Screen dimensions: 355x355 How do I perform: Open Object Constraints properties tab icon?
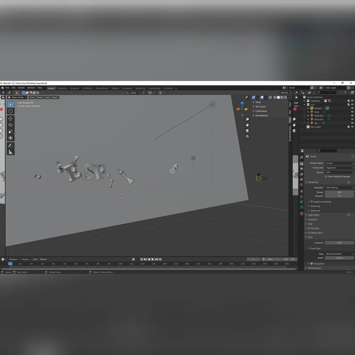pyautogui.click(x=301, y=202)
